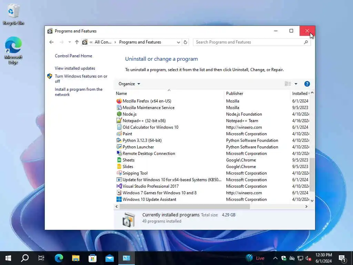Click the Update for Windows 10 icon
This screenshot has width=353, height=265.
(119, 179)
